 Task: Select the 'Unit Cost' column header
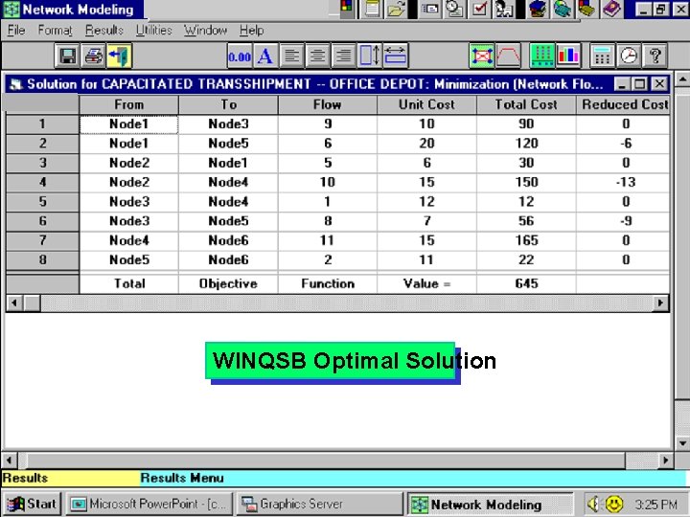pos(426,104)
